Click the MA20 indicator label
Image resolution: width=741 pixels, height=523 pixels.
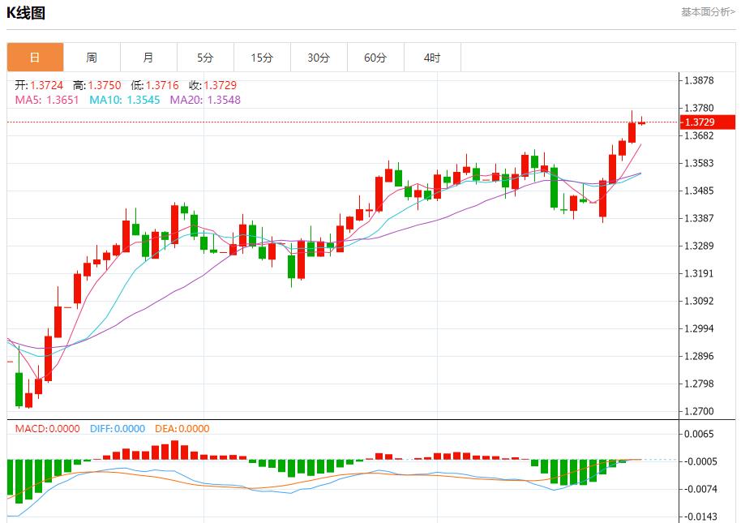pos(205,100)
